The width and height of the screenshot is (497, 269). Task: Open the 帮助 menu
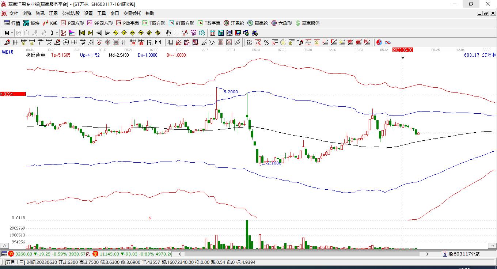coord(150,14)
